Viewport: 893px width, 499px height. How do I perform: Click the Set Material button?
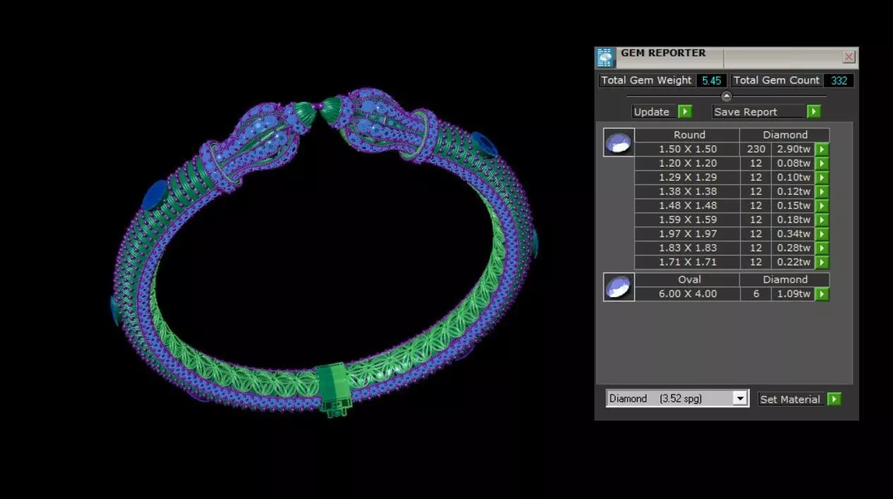click(791, 399)
